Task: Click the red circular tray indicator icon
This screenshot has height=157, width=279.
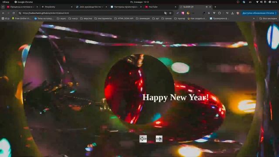Action: point(238,2)
